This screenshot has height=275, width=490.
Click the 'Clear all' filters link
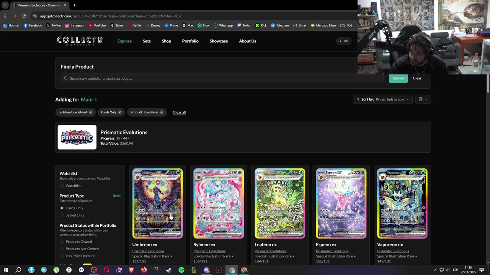point(179,112)
